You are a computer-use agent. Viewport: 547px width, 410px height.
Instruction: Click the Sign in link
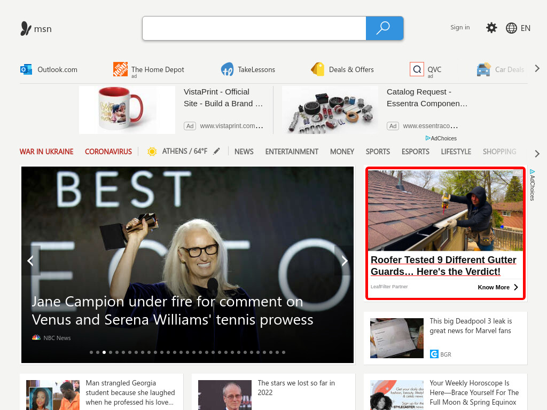(x=460, y=27)
